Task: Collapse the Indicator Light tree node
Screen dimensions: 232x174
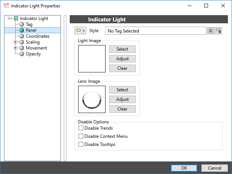Action: coord(10,18)
